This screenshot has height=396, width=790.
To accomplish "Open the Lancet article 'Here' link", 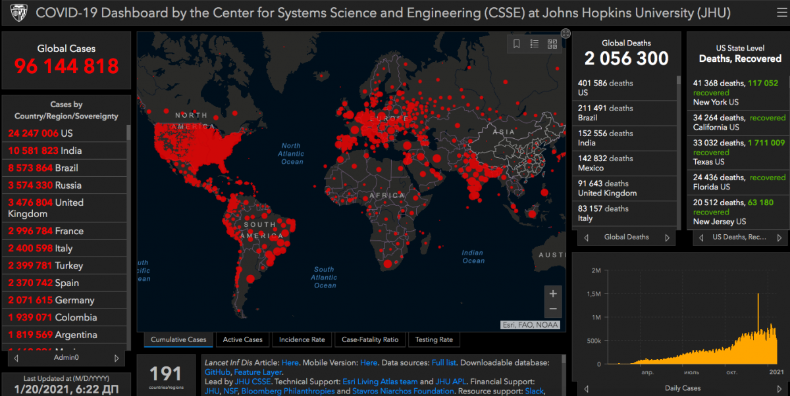I will 290,362.
